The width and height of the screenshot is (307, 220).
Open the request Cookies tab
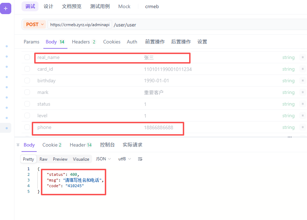pyautogui.click(x=112, y=42)
